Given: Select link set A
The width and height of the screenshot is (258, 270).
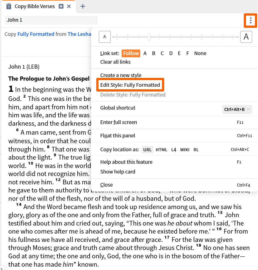Looking at the screenshot, I should point(145,53).
